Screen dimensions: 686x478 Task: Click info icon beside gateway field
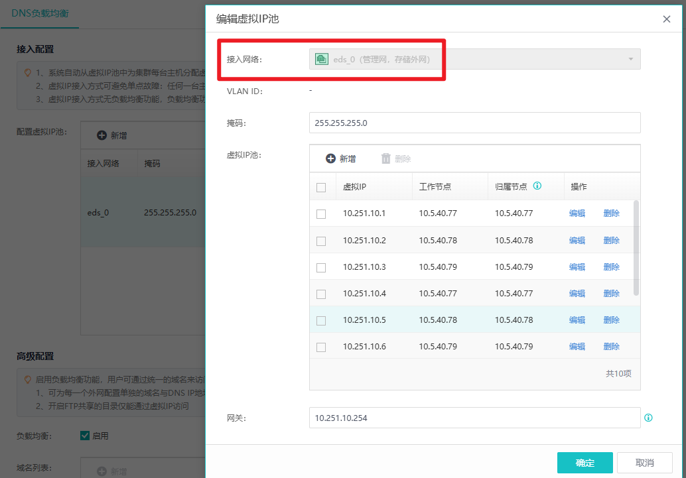[648, 418]
